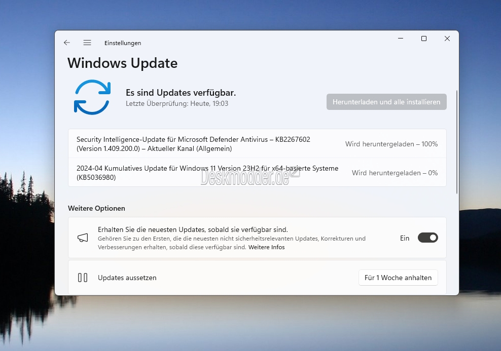
Task: Click the megaphone icon beside latest updates
Action: (x=83, y=238)
